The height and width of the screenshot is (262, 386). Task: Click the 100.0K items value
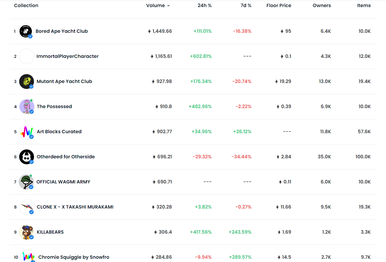pyautogui.click(x=363, y=157)
